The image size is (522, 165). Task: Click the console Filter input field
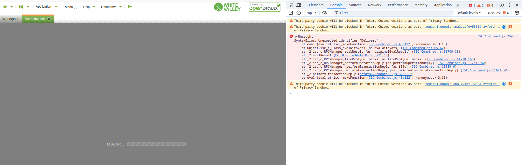tap(393, 13)
